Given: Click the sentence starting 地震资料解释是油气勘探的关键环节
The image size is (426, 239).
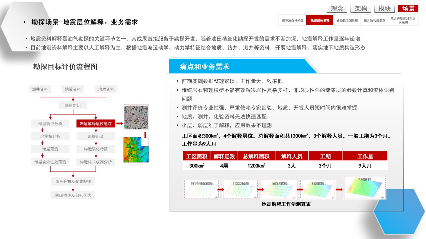Looking at the screenshot, I should tap(195, 39).
